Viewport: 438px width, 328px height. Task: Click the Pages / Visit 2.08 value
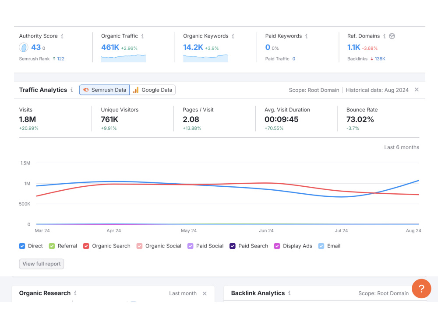click(191, 119)
